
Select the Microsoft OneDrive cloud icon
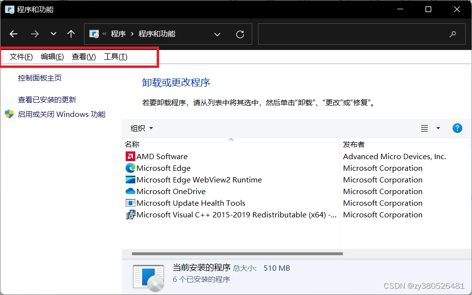[x=130, y=192]
